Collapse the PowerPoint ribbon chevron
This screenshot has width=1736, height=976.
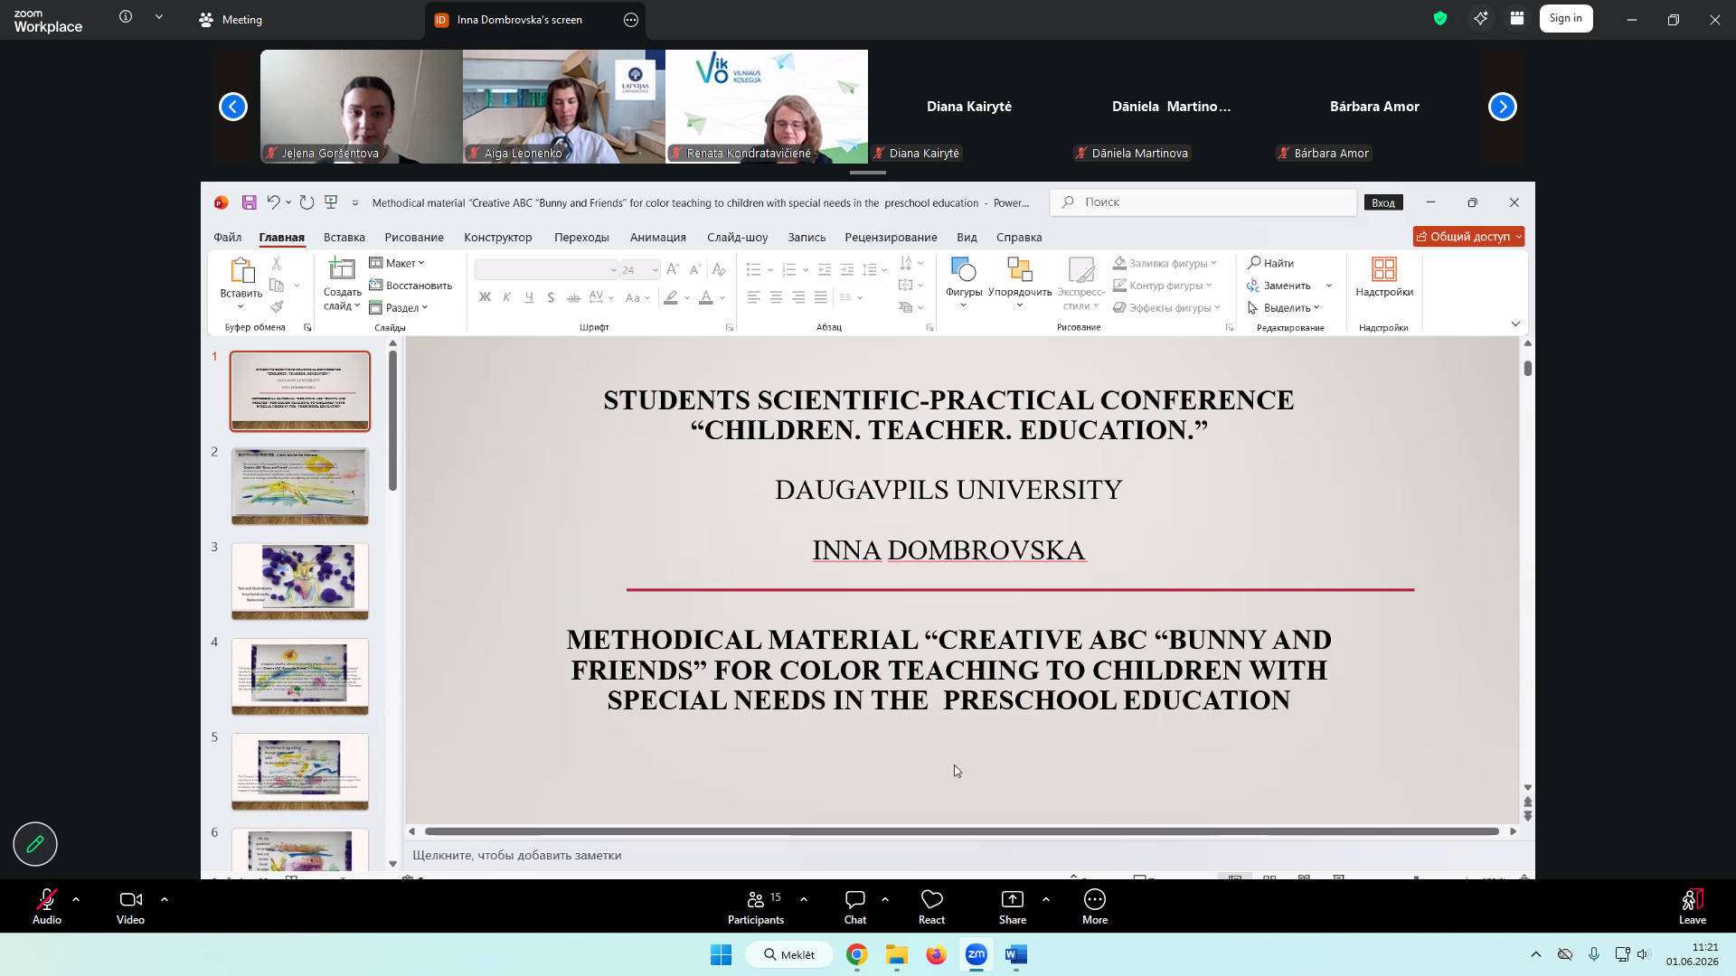coord(1515,324)
